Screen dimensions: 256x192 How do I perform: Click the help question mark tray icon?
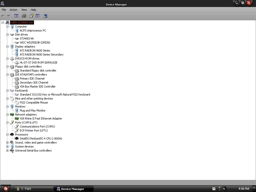tap(214, 189)
